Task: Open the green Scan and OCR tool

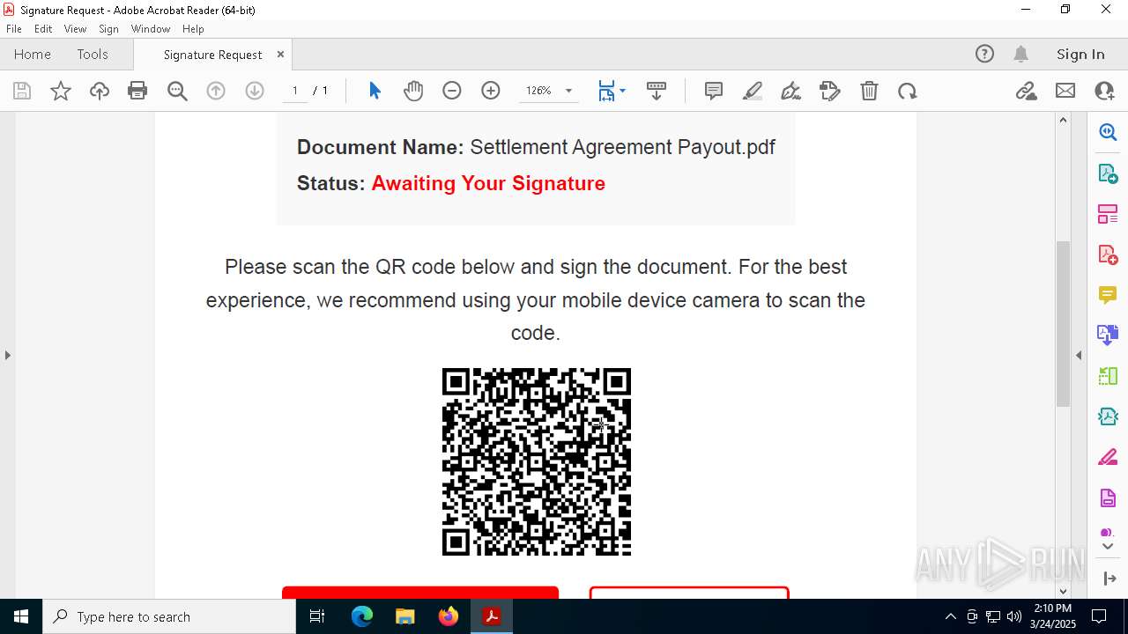Action: [1108, 376]
